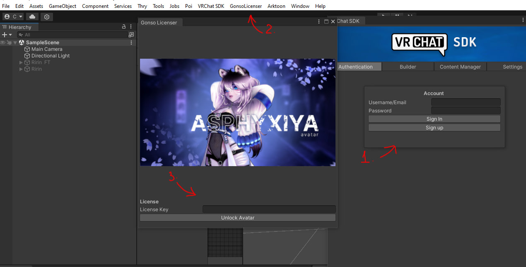
Task: Open the Component menu
Action: pyautogui.click(x=95, y=6)
